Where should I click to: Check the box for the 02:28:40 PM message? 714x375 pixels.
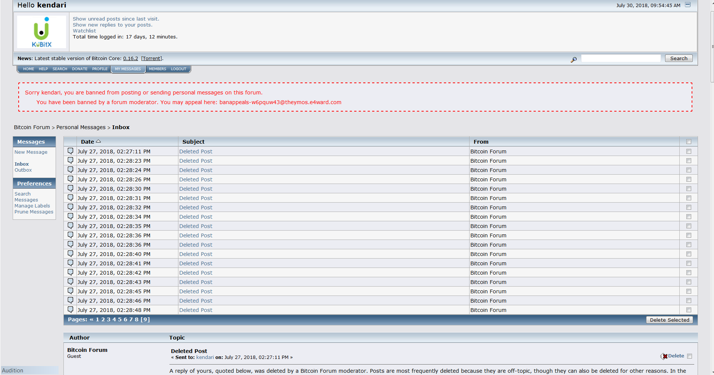tap(689, 254)
